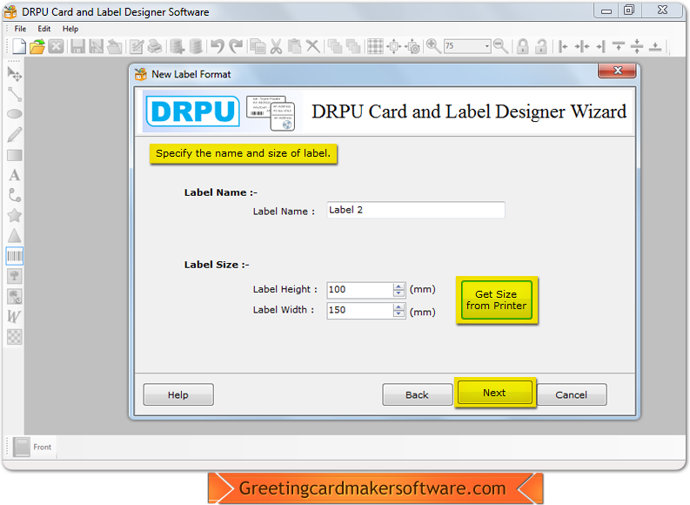Viewport: 690px width, 505px height.
Task: Click the Center horizontally align icon
Action: tap(582, 46)
